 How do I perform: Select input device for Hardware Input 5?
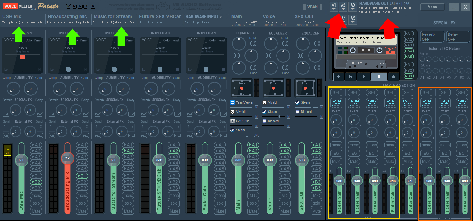[x=198, y=22]
